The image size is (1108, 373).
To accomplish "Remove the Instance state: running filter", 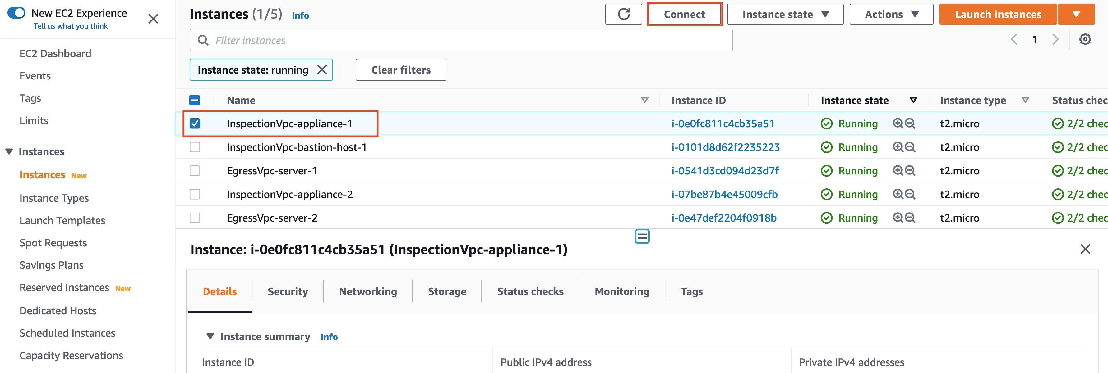I will 322,70.
